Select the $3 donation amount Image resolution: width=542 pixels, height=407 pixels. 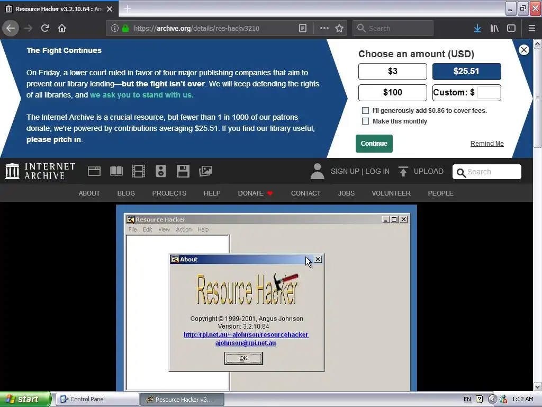(x=393, y=72)
